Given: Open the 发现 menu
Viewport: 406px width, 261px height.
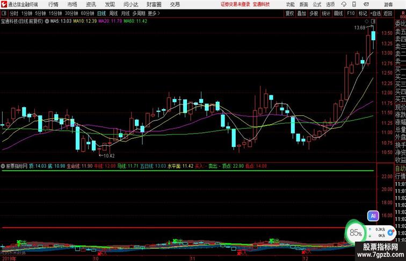Looking at the screenshot, I should pos(110,4).
